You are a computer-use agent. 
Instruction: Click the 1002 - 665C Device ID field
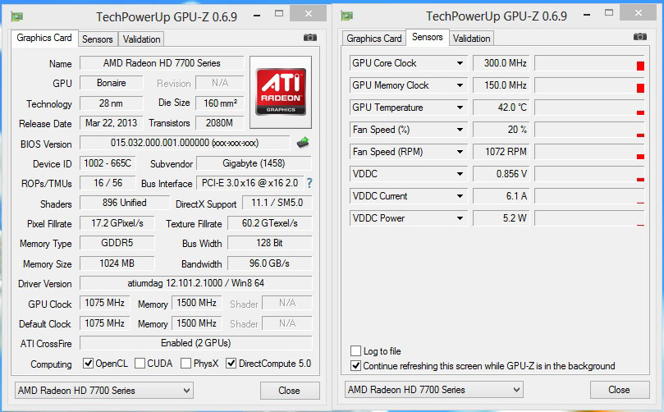pyautogui.click(x=108, y=163)
